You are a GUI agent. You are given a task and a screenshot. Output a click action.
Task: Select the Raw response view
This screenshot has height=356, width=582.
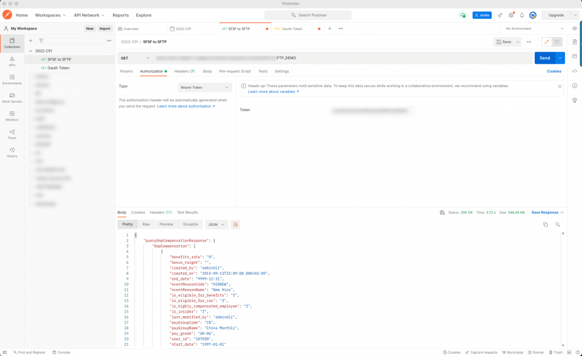click(x=146, y=224)
